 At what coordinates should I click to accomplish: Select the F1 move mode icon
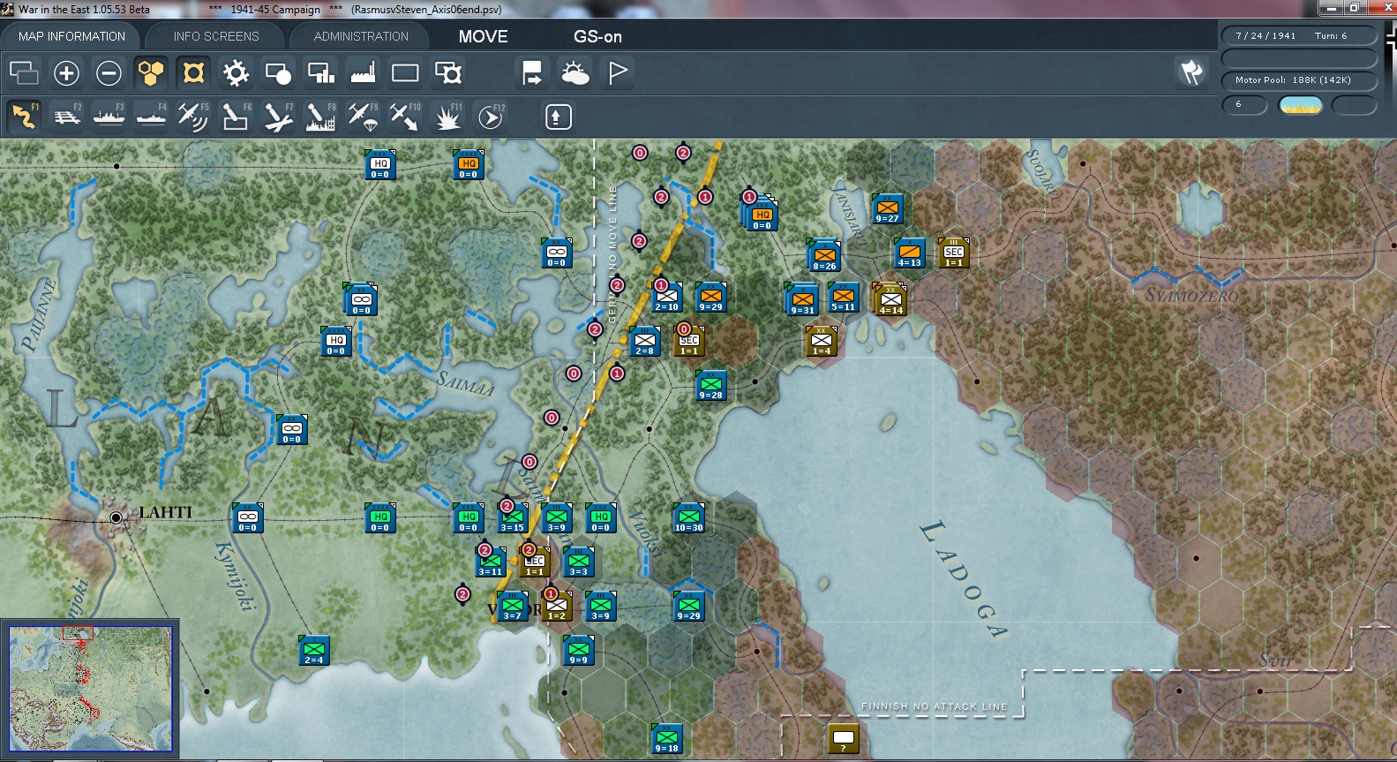click(24, 117)
